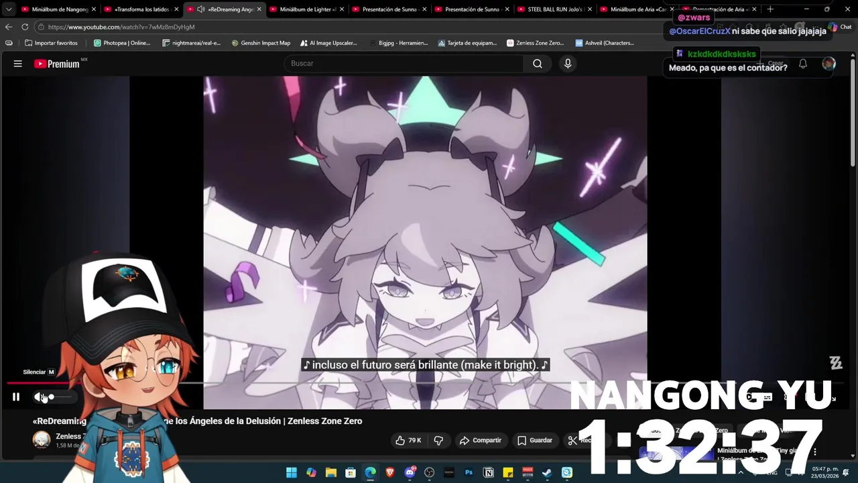
Task: Switch to the Miniálbum de Aria tab
Action: (637, 9)
